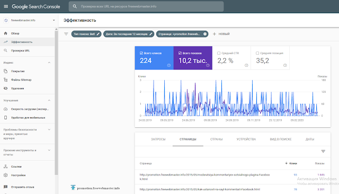Enable the Средняя позиция checkbox
Image resolution: width=339 pixels, height=194 pixels.
257,53
